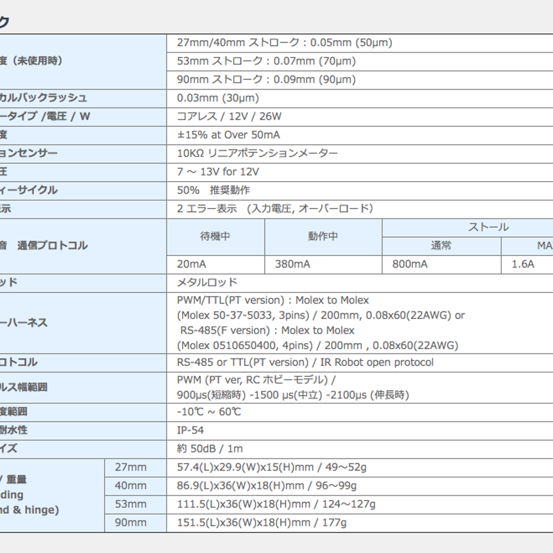The width and height of the screenshot is (553, 553).
Task: Click the 10KΩ linear potentiometer cell
Action: click(x=359, y=154)
